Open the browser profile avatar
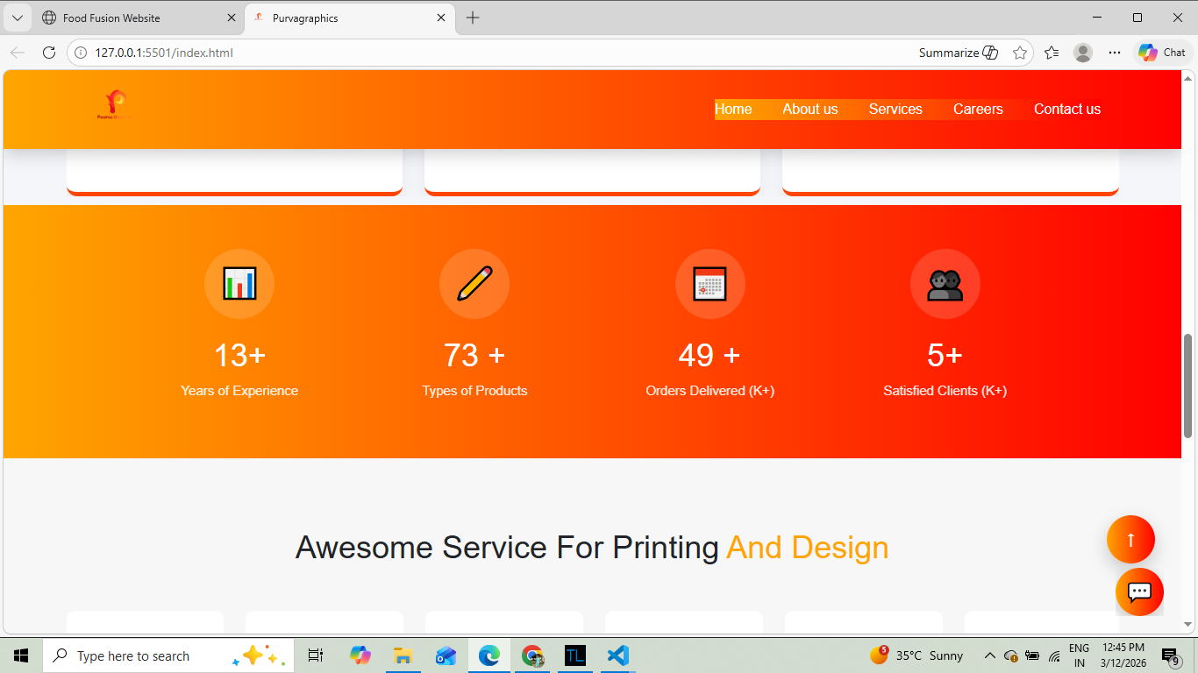 [x=1083, y=53]
